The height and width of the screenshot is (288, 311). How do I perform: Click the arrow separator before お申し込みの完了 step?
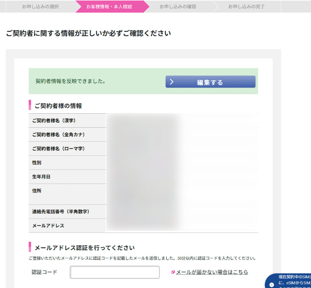[215, 7]
